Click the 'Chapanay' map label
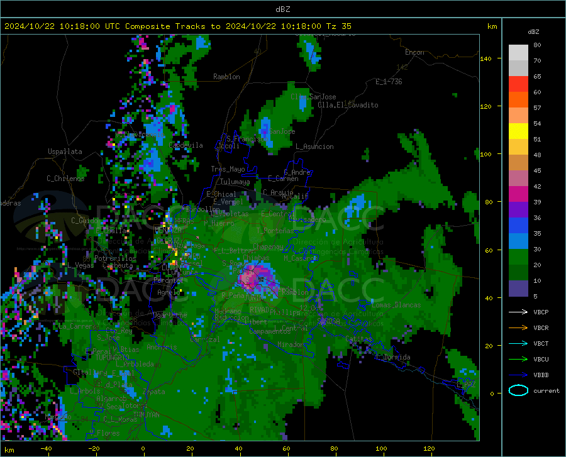 pyautogui.click(x=268, y=246)
